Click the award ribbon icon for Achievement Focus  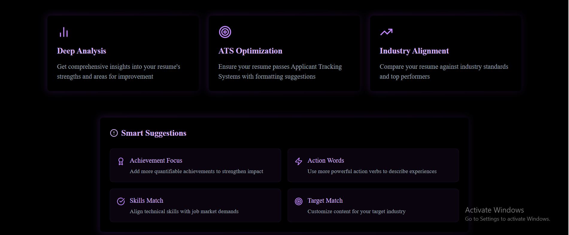click(121, 161)
